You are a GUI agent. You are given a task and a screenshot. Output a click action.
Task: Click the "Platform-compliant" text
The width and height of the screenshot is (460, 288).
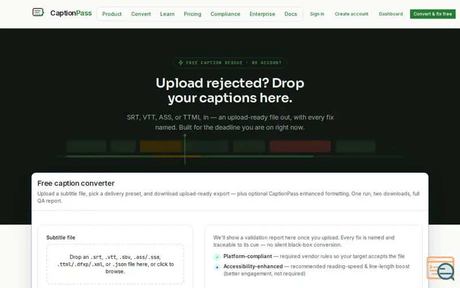tap(248, 256)
